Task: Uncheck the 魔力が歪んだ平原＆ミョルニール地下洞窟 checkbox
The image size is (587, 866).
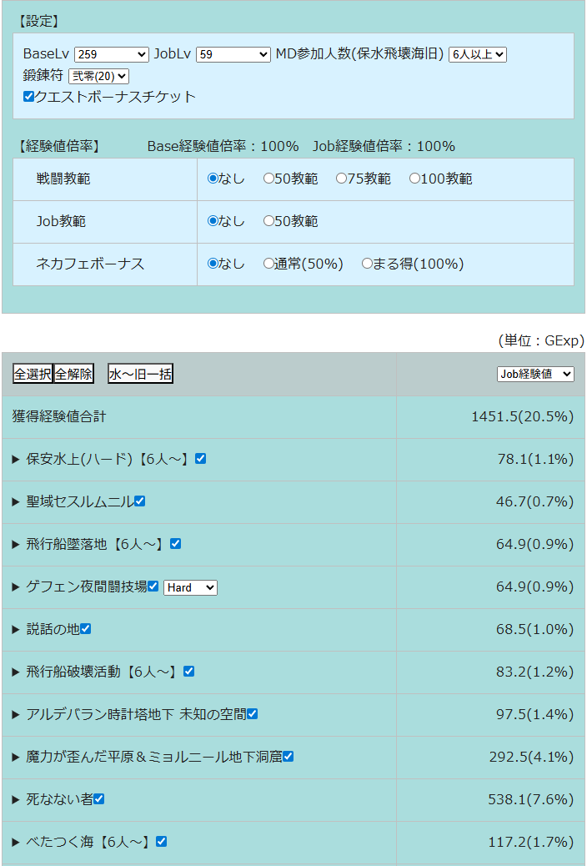Action: [x=288, y=757]
